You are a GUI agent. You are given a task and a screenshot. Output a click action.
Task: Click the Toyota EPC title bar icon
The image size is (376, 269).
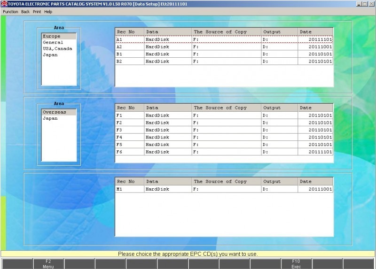[4, 4]
